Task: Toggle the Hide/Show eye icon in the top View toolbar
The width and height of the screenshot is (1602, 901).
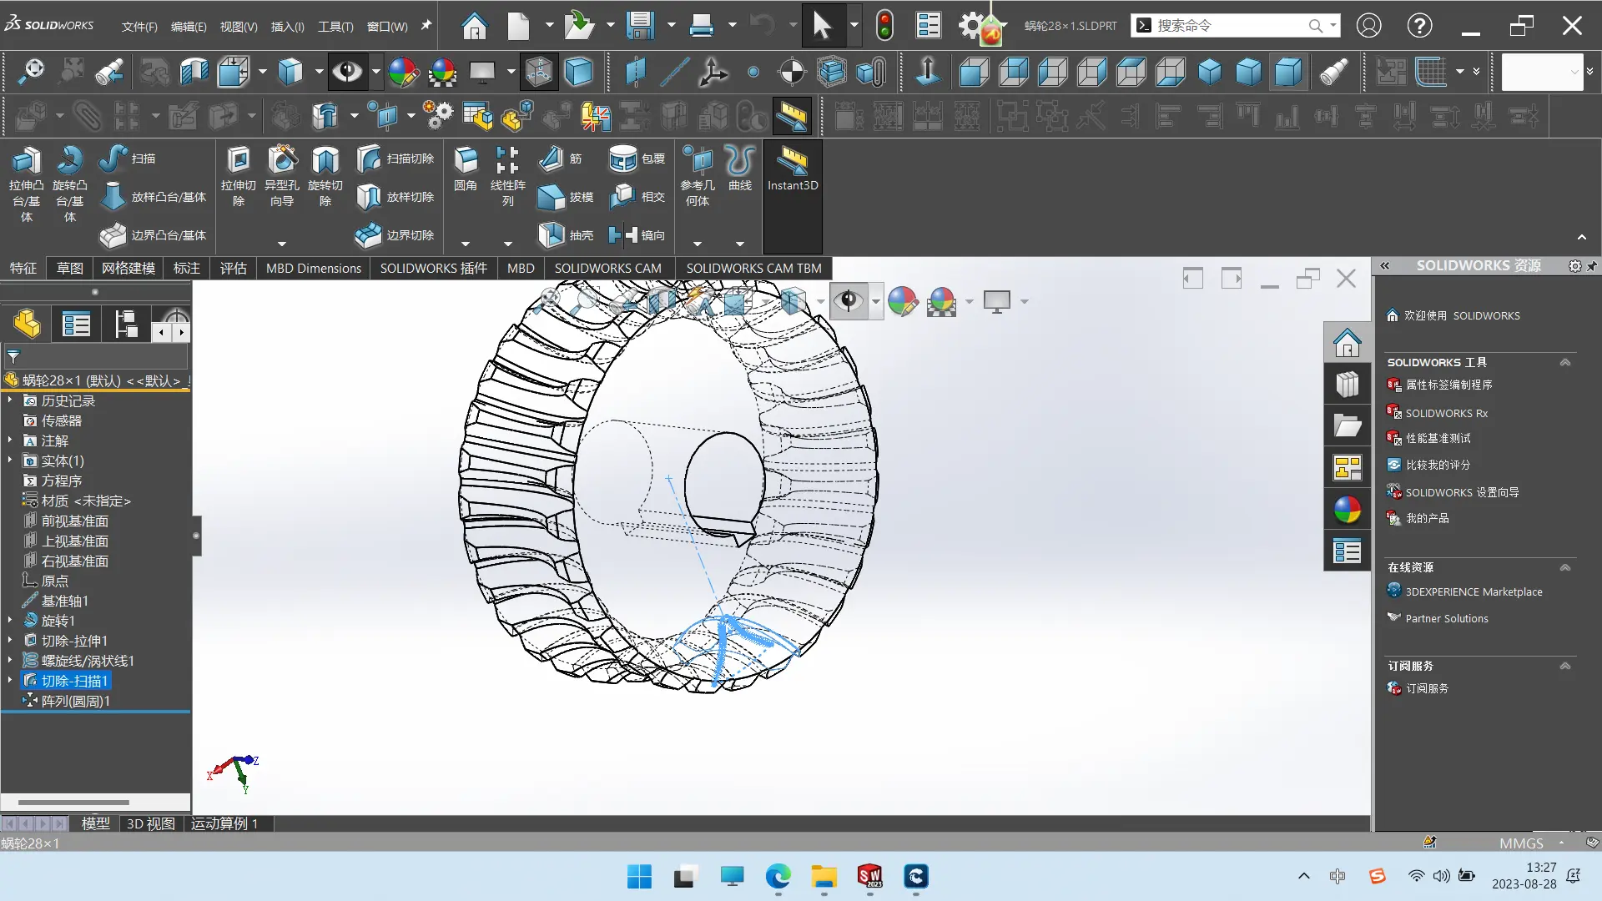Action: [x=347, y=72]
